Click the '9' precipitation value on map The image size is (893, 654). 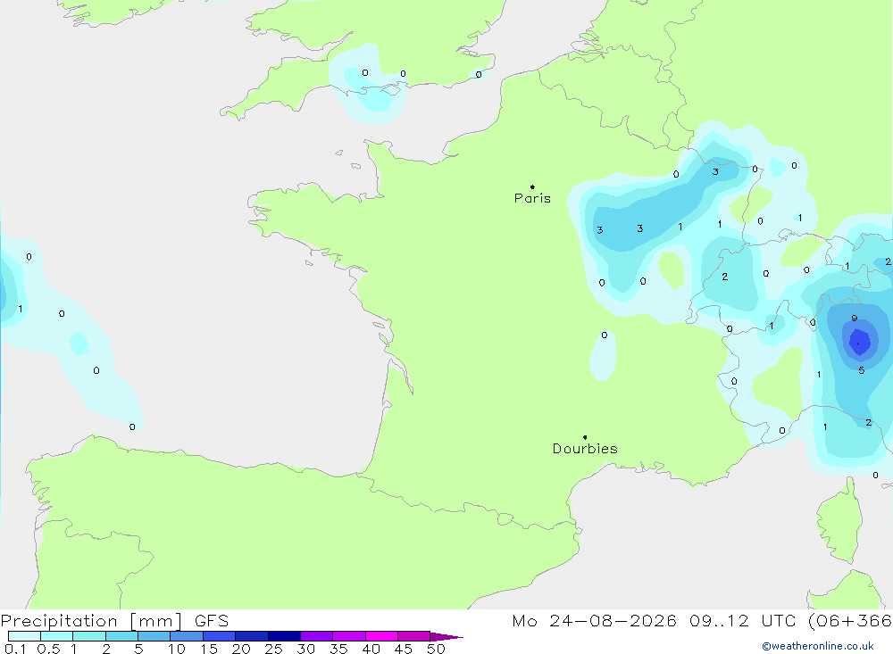pos(855,319)
